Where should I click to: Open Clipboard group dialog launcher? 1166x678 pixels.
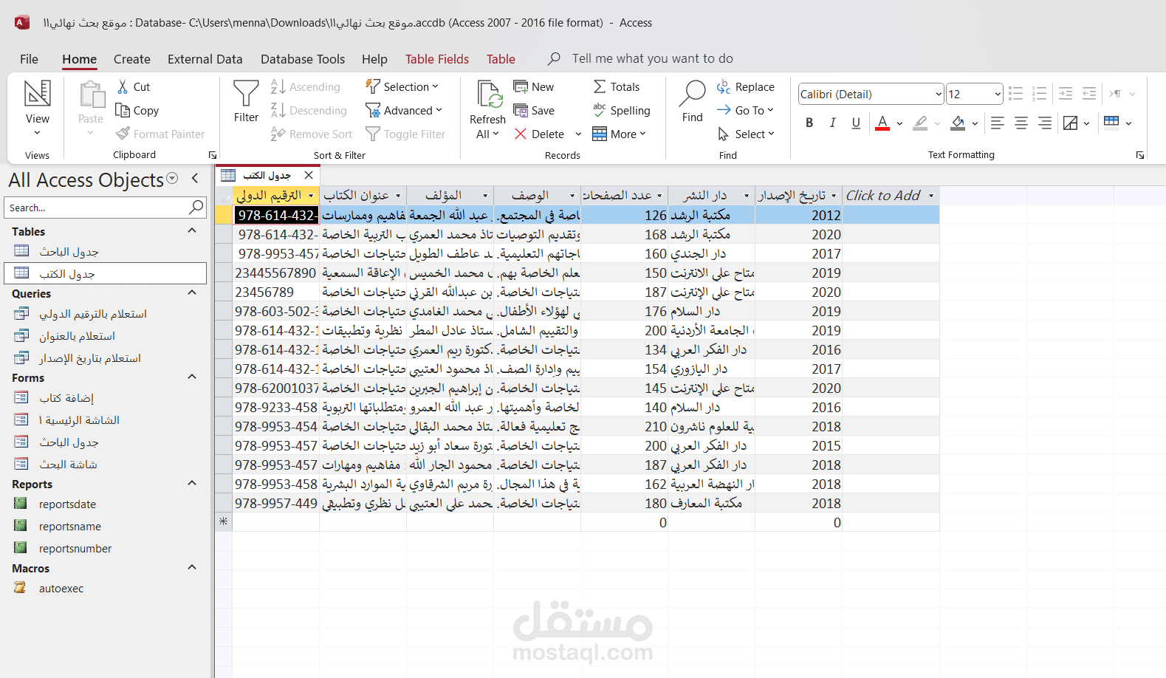(x=213, y=155)
